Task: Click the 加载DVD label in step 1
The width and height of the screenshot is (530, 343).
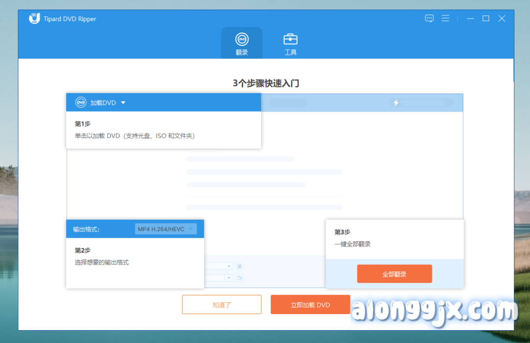Action: click(x=103, y=103)
